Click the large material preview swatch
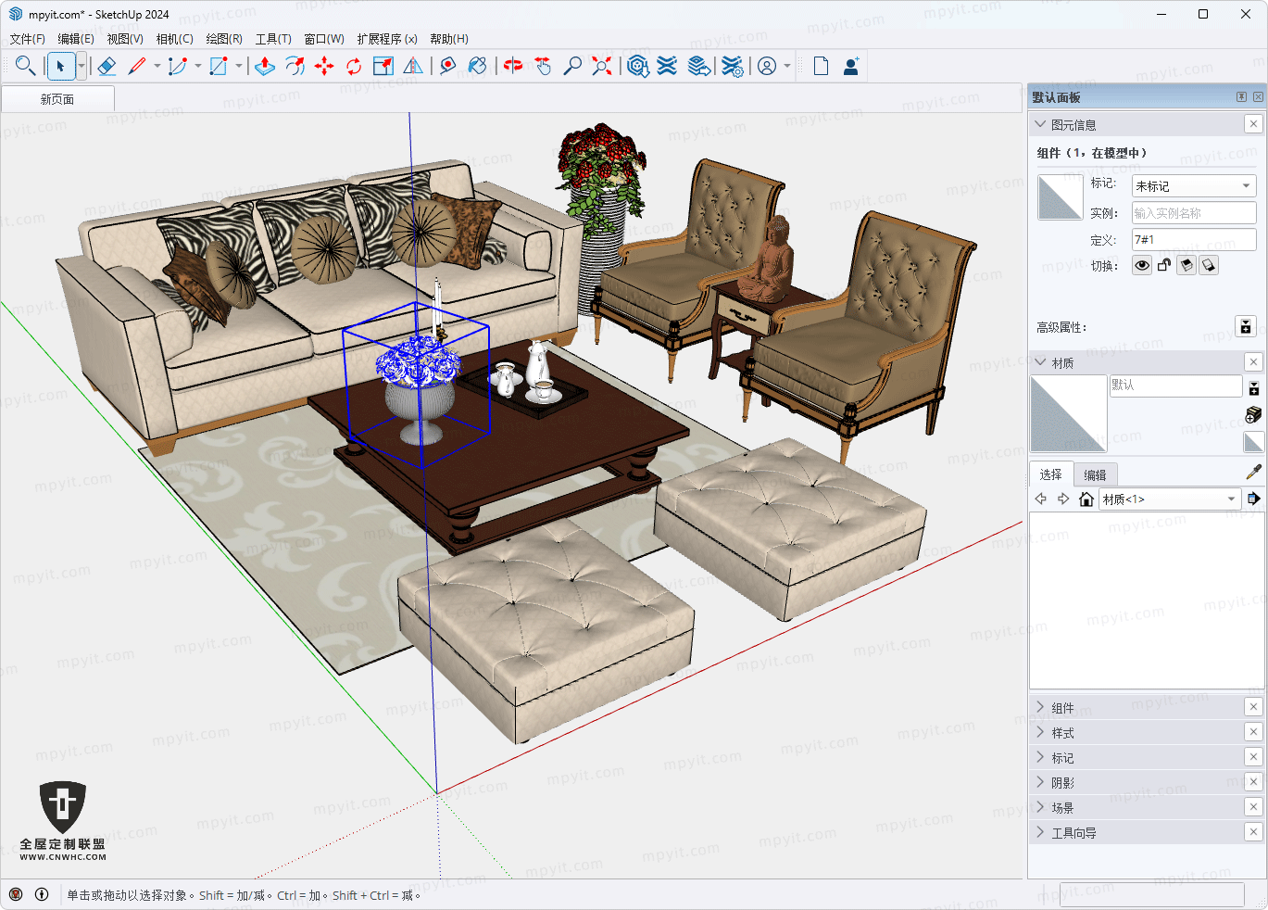Image resolution: width=1268 pixels, height=910 pixels. click(x=1068, y=413)
